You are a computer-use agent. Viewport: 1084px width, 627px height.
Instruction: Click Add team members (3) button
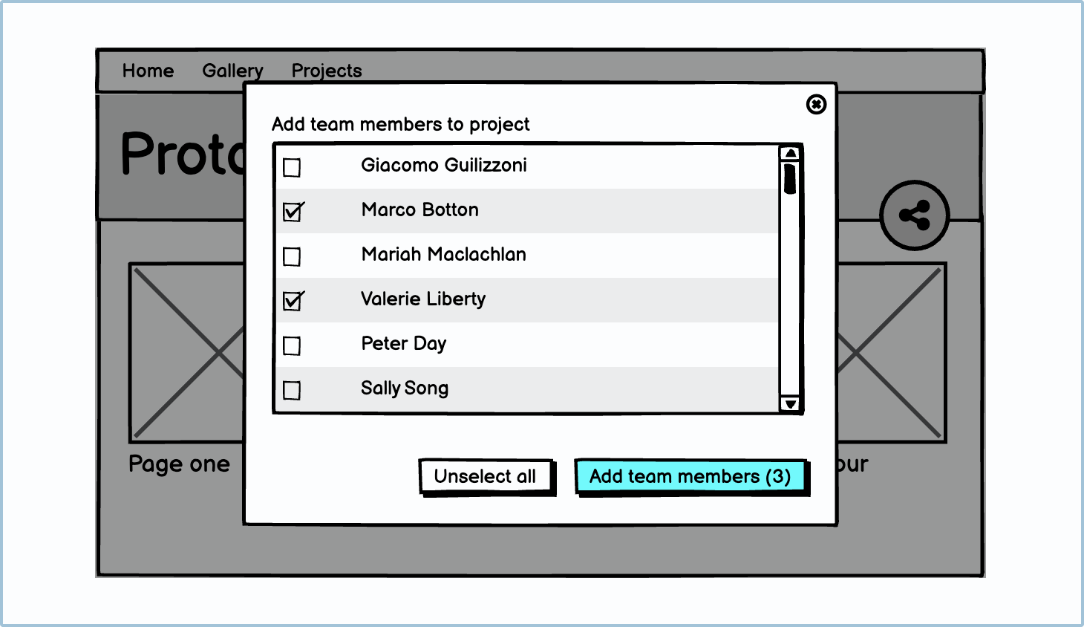690,476
